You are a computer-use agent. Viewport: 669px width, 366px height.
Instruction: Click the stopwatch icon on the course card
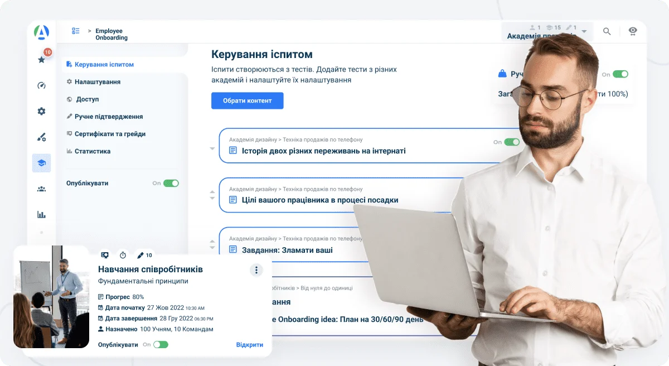pos(123,255)
